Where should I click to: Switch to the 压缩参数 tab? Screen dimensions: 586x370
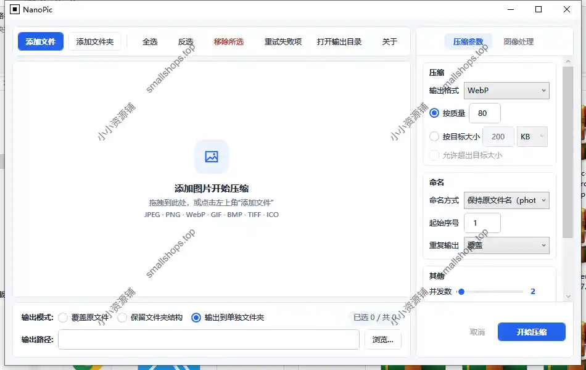click(x=468, y=41)
